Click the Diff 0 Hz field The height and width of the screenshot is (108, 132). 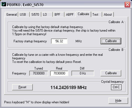83,73
